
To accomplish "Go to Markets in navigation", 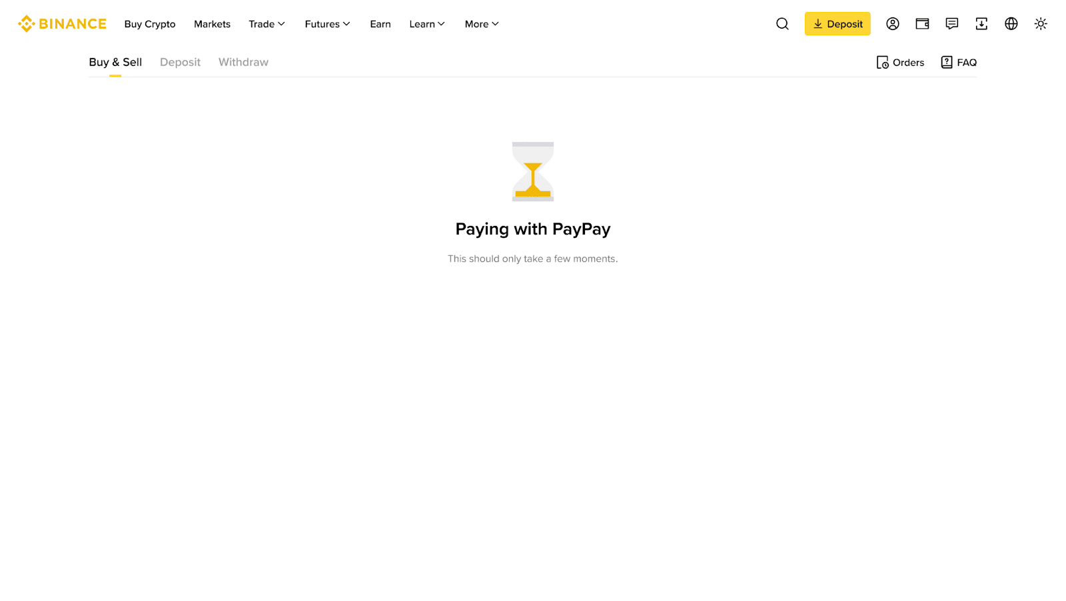I will (212, 24).
